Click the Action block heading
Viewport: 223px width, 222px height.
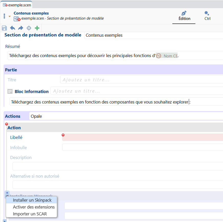click(14, 128)
